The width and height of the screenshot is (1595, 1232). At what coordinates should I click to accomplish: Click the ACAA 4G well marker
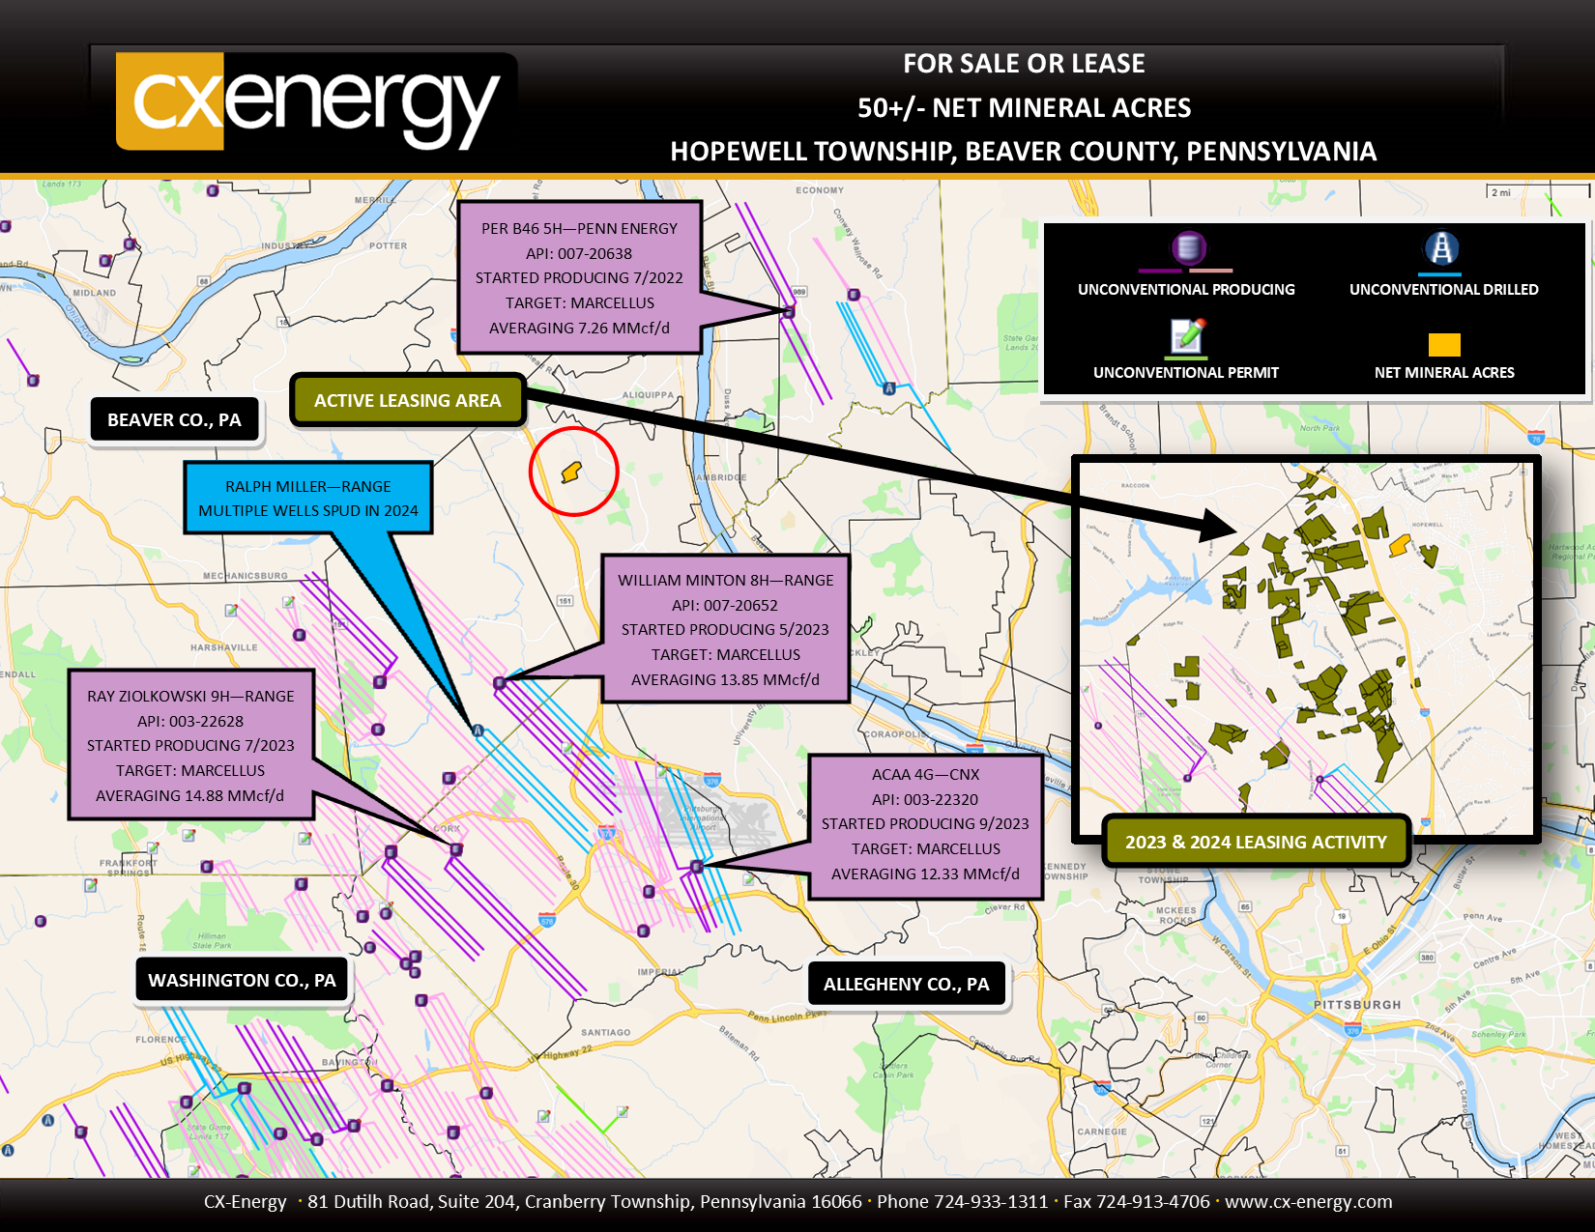pyautogui.click(x=696, y=867)
